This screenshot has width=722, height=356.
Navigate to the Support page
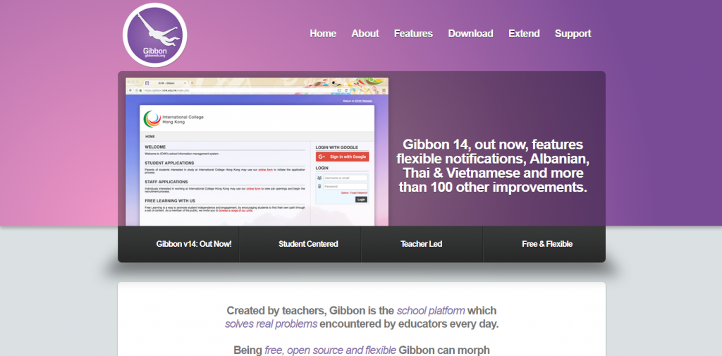(573, 33)
